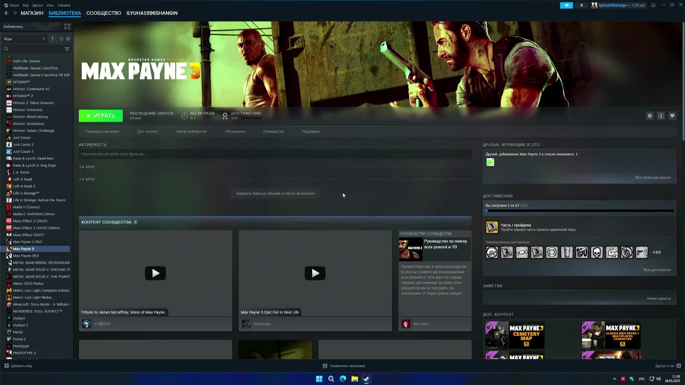Click the back navigation arrow
Viewport: 685px width, 385px height.
click(6, 13)
